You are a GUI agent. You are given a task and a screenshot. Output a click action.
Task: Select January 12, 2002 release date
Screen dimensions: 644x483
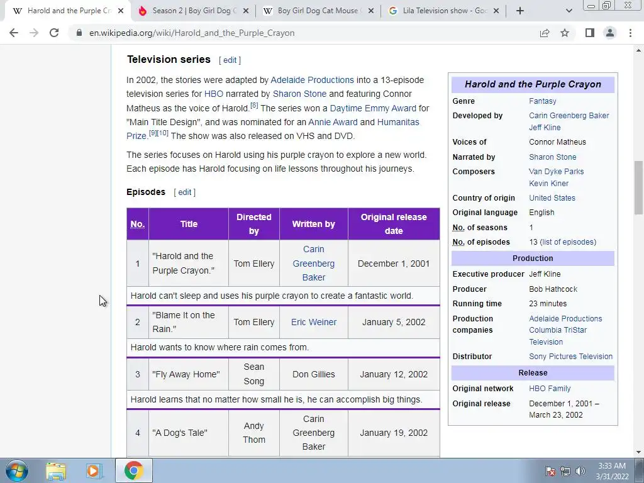pos(394,375)
